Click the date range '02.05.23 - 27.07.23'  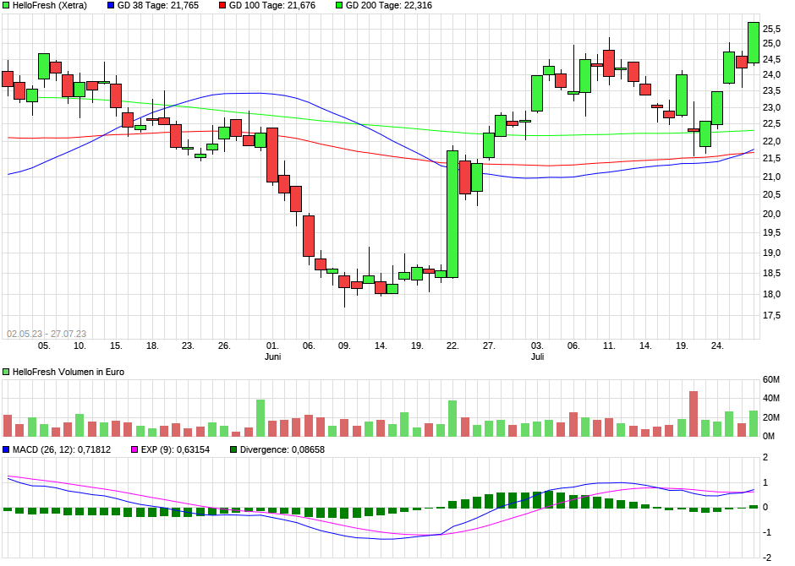pyautogui.click(x=47, y=335)
